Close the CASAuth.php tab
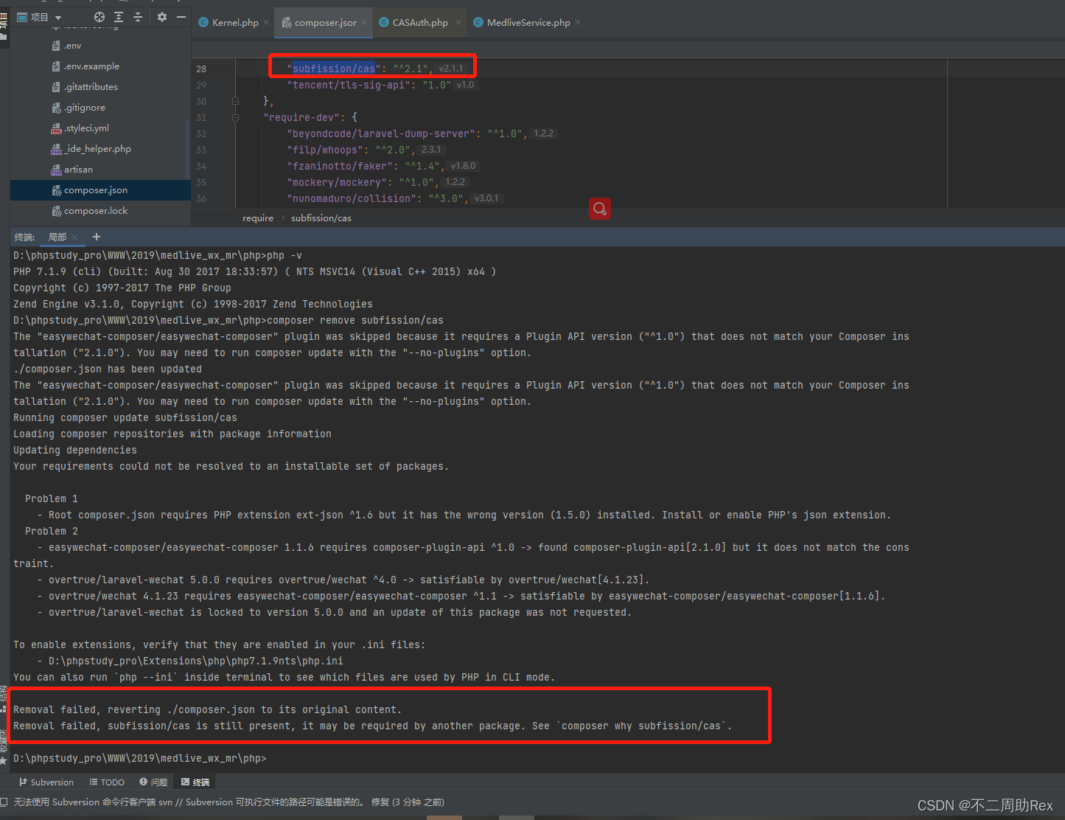 coord(458,23)
